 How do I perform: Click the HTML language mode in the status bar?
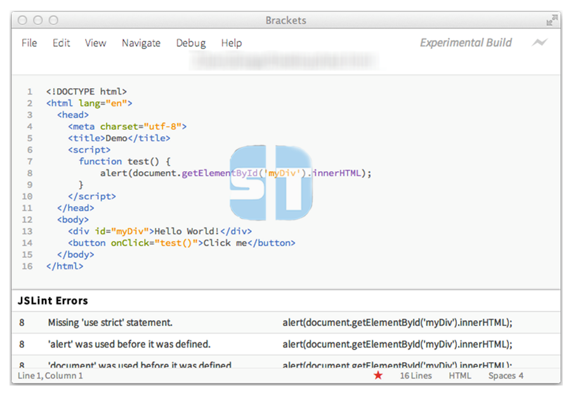(x=460, y=376)
